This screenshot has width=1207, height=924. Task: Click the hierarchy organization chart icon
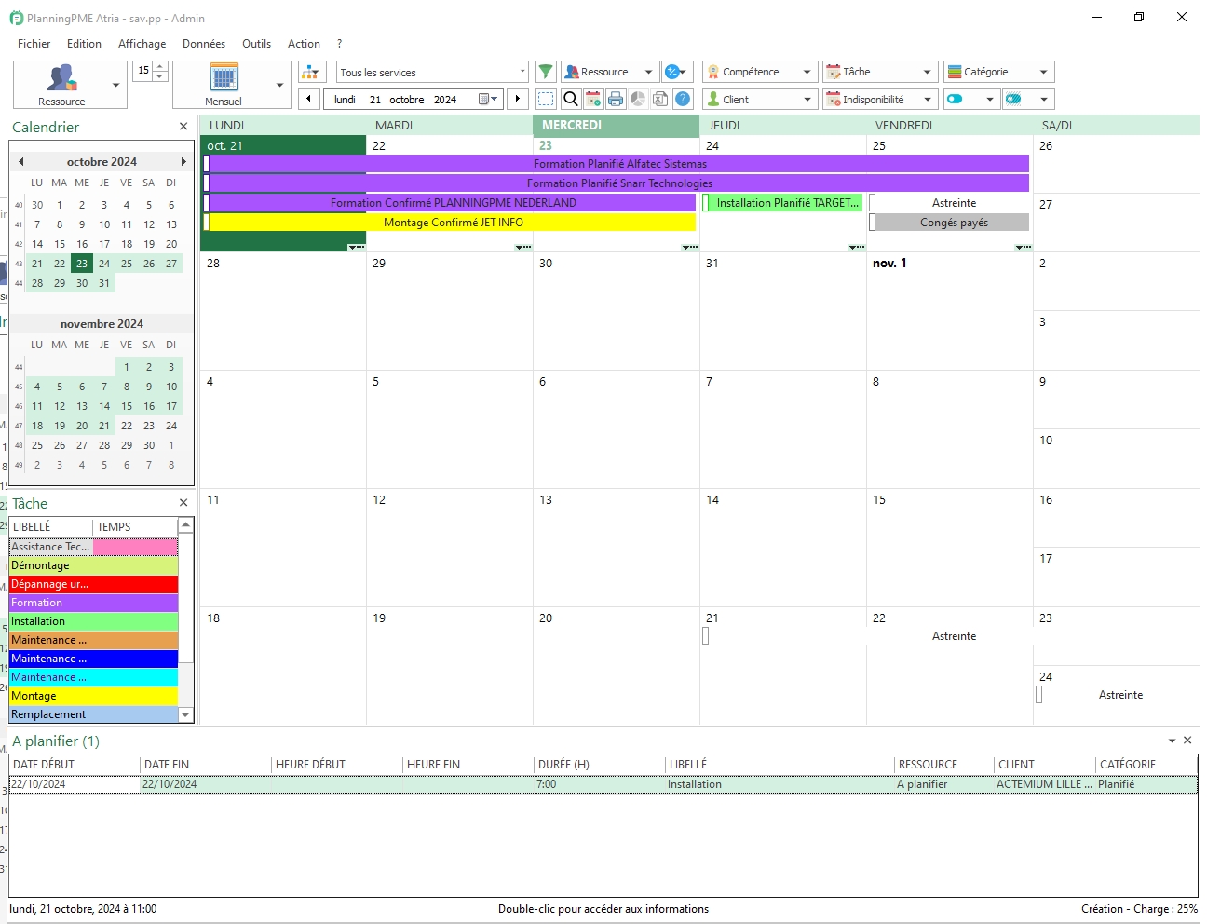coord(311,71)
